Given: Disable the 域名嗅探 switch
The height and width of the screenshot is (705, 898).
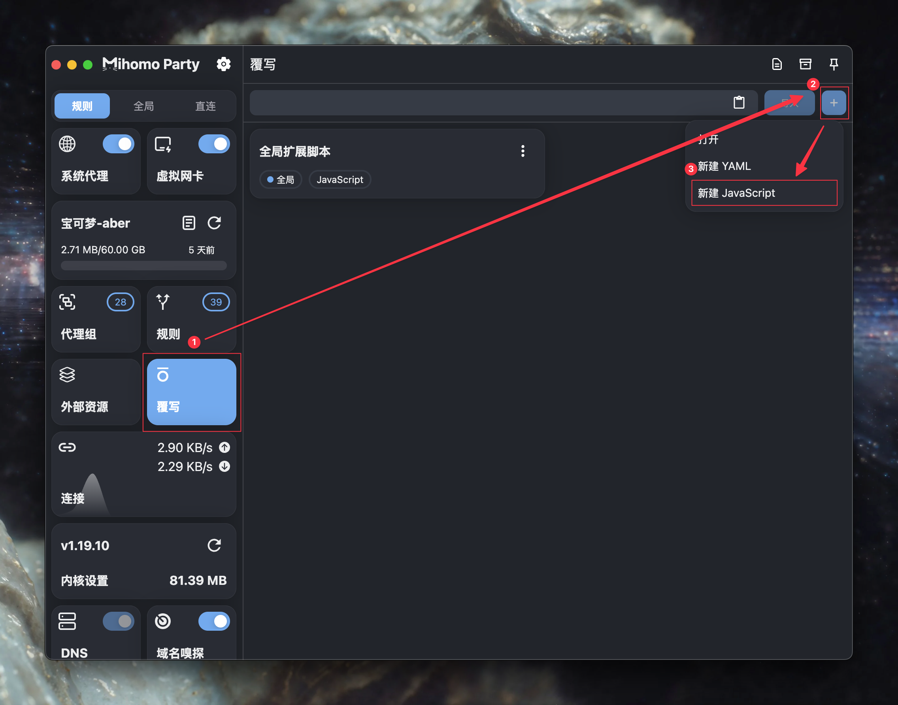Looking at the screenshot, I should (x=214, y=621).
